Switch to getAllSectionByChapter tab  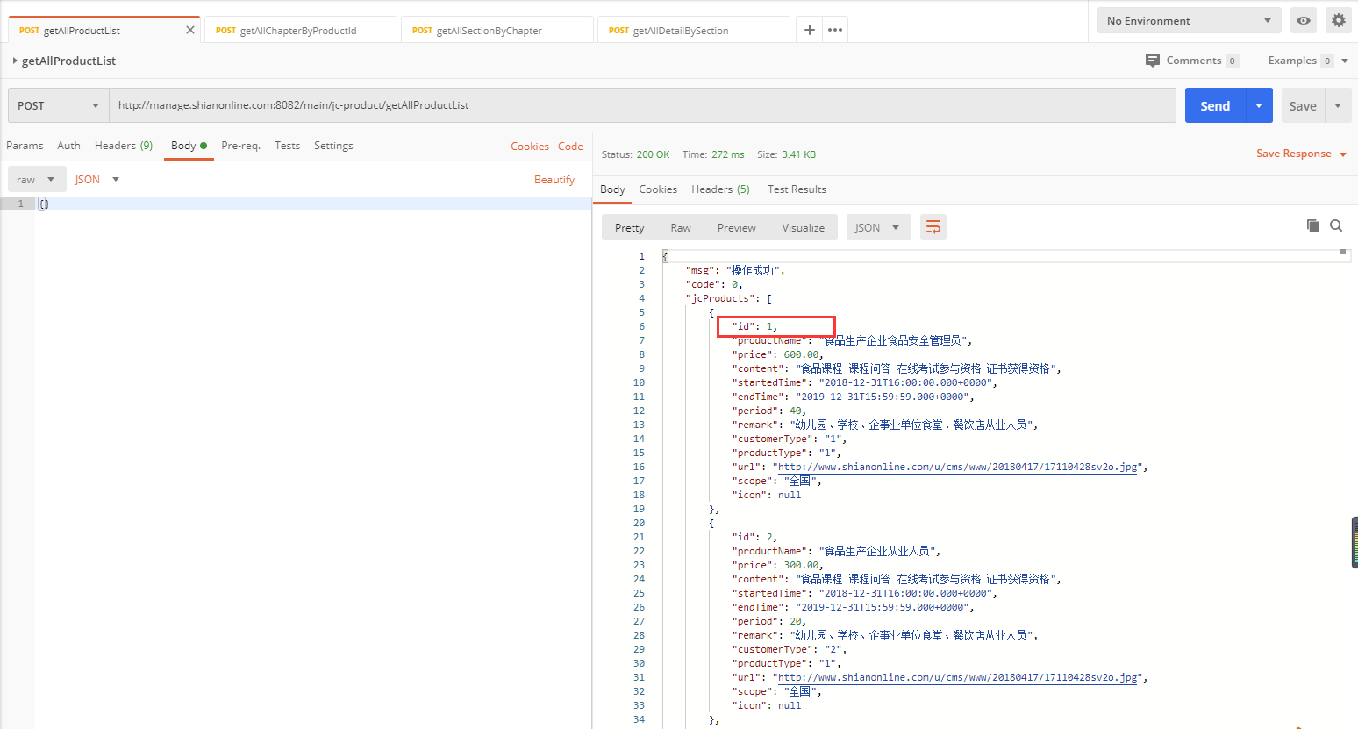(497, 30)
